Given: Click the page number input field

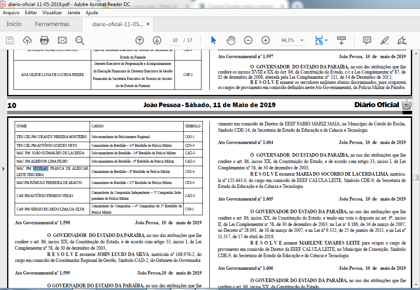Looking at the screenshot, I should tap(175, 40).
